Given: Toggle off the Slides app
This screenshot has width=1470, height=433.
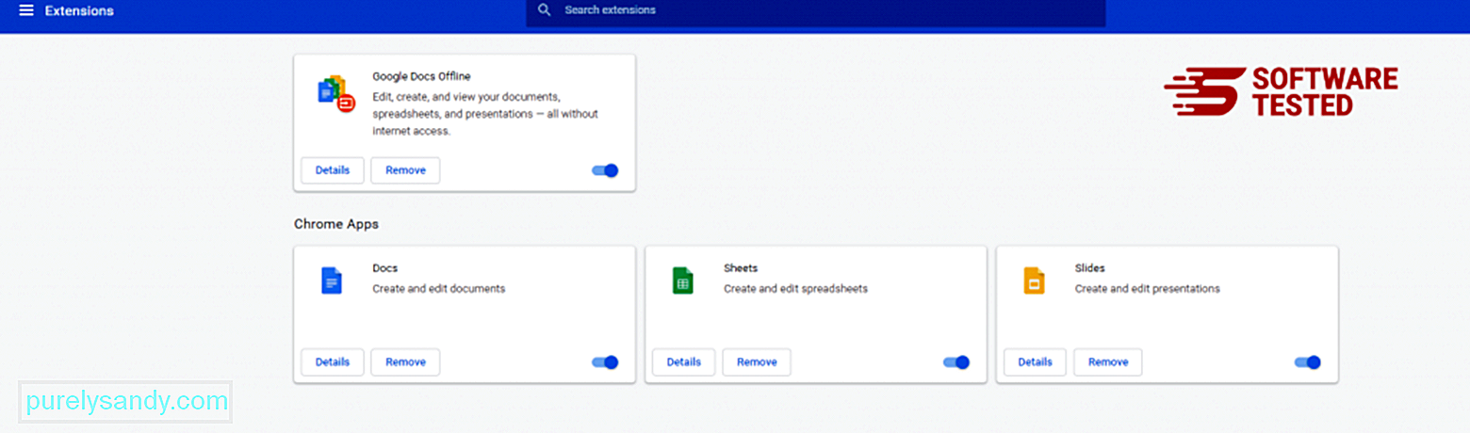Looking at the screenshot, I should pyautogui.click(x=1307, y=362).
